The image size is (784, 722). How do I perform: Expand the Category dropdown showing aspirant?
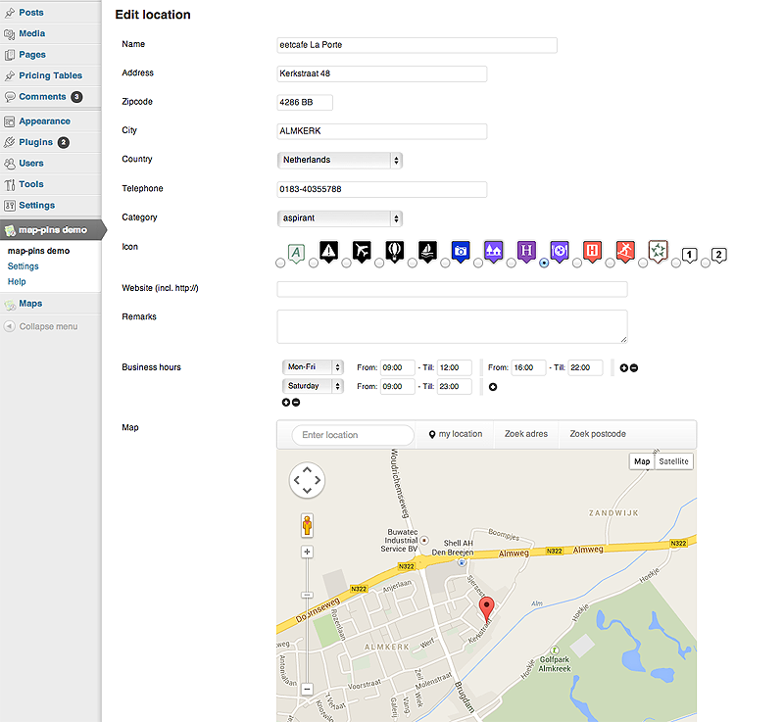pyautogui.click(x=340, y=218)
